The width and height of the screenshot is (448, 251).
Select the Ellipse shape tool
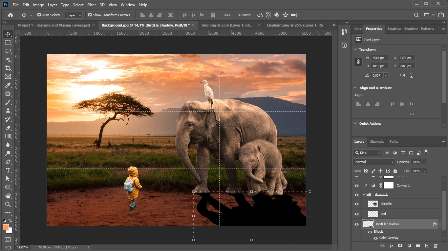coord(8,187)
